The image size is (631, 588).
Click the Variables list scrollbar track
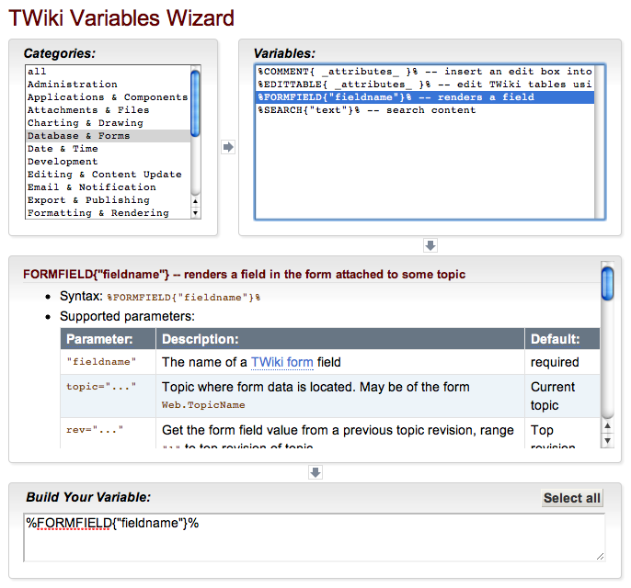599,141
